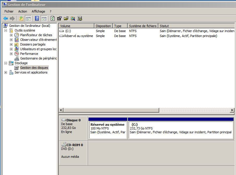Sort by the Système de fichiers column

(143, 26)
